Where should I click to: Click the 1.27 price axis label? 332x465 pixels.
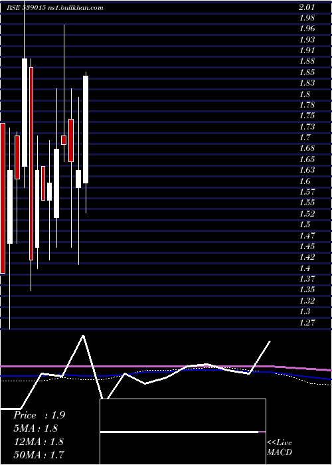click(x=307, y=323)
